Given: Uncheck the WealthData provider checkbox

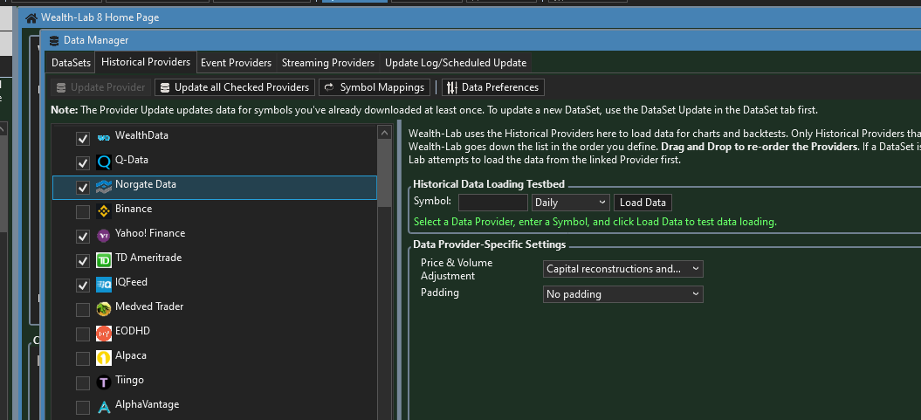Looking at the screenshot, I should [x=83, y=139].
